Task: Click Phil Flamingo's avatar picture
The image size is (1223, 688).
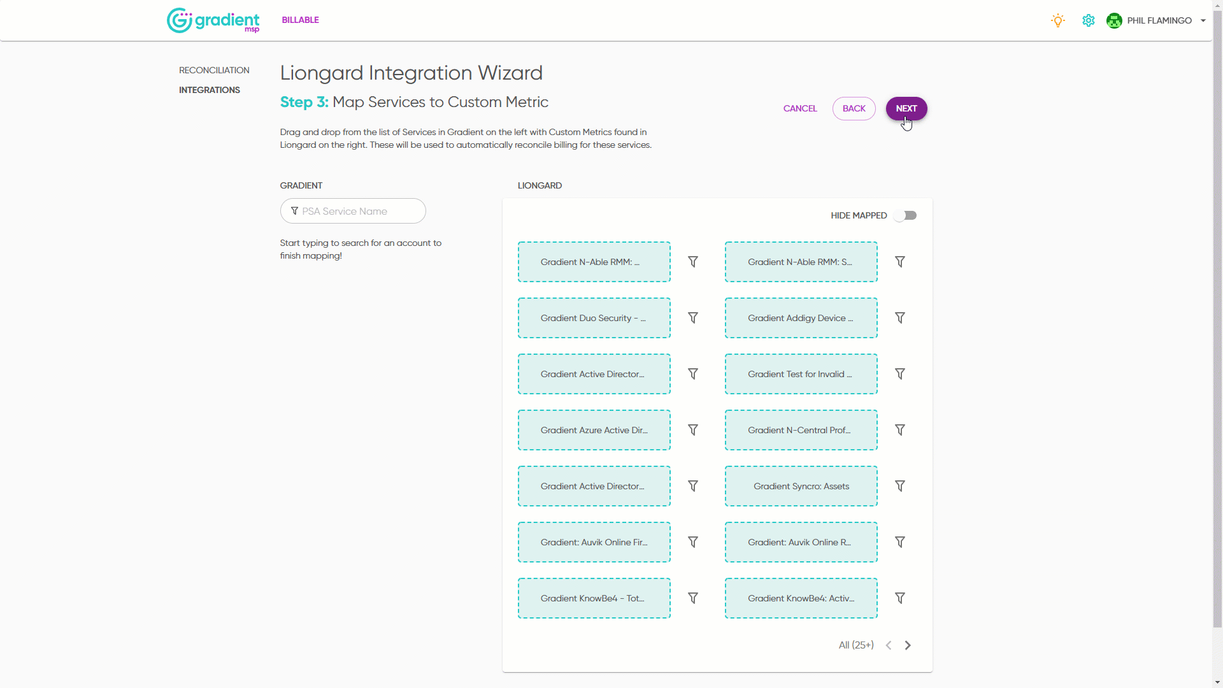Action: (x=1114, y=20)
